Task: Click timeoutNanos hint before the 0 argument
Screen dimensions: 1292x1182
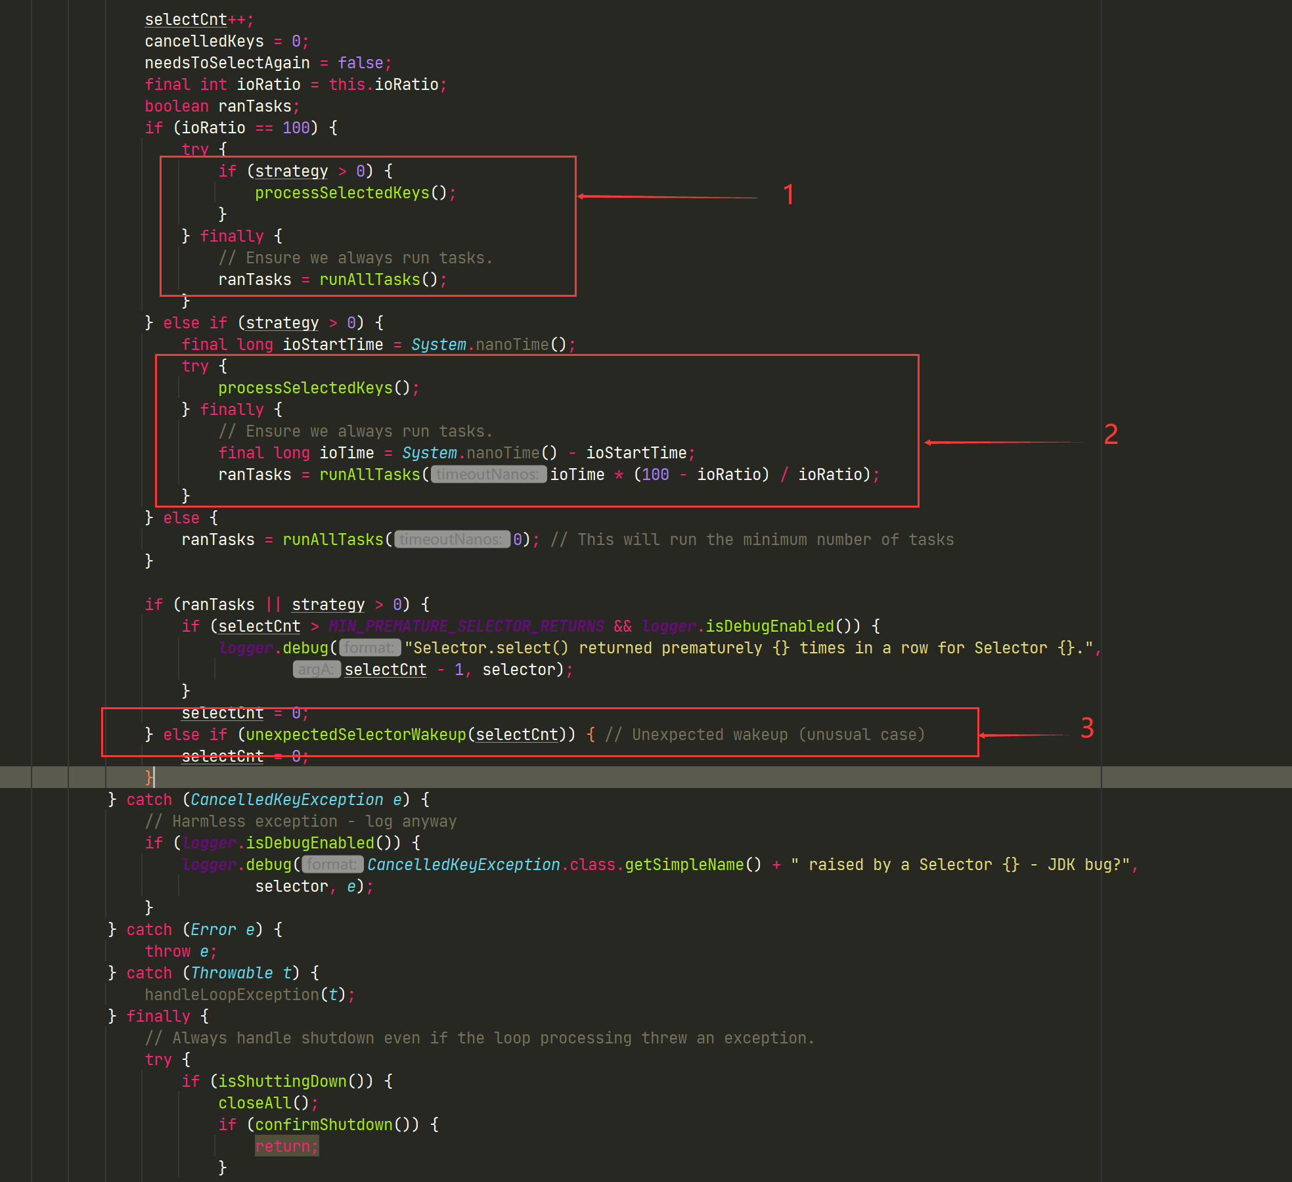Action: (452, 540)
